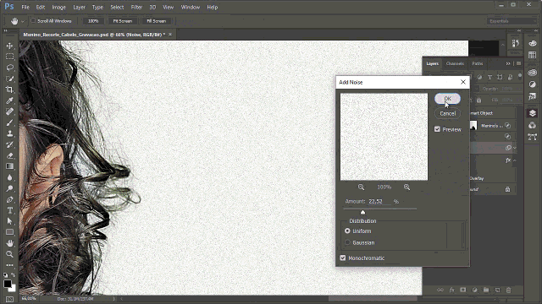The height and width of the screenshot is (304, 542).
Task: Expand the collapsed panel tabs chevron
Action: pyautogui.click(x=508, y=63)
